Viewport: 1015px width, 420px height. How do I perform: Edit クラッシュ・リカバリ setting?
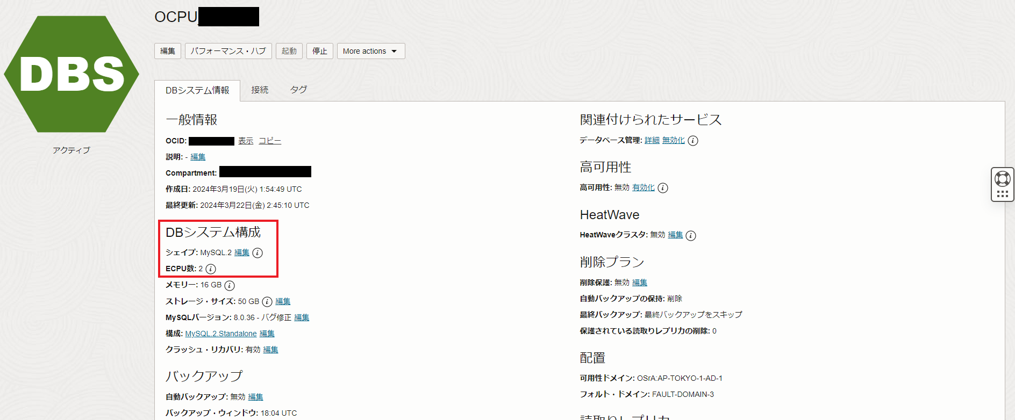pyautogui.click(x=271, y=350)
